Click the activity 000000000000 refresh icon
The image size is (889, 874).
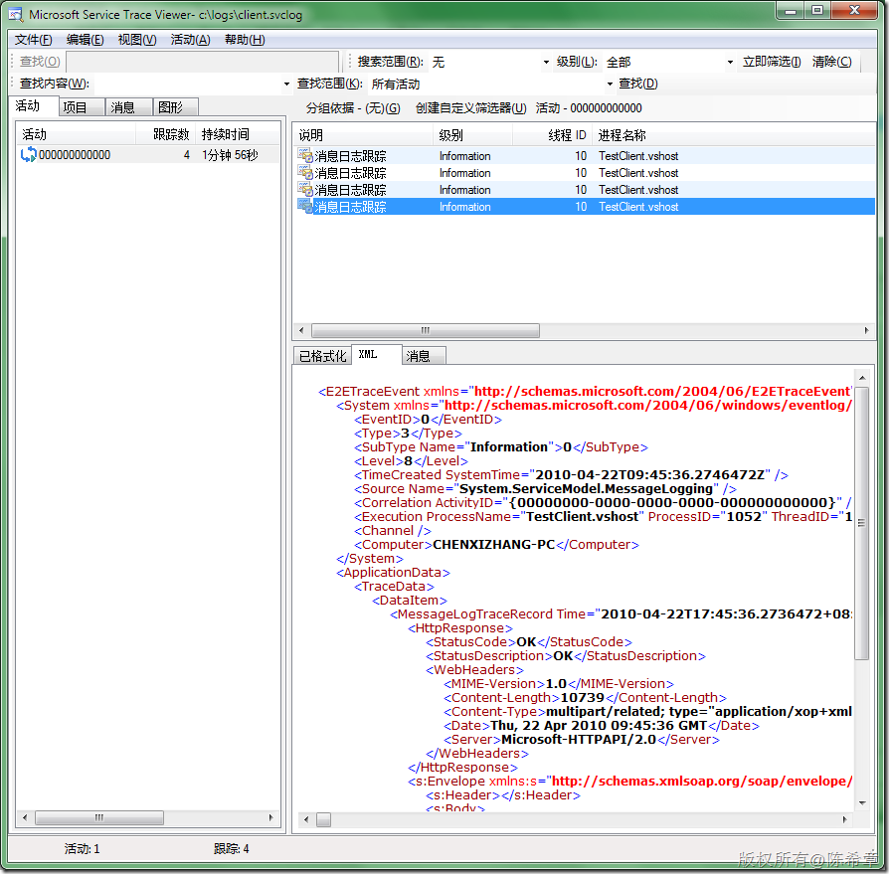coord(29,155)
